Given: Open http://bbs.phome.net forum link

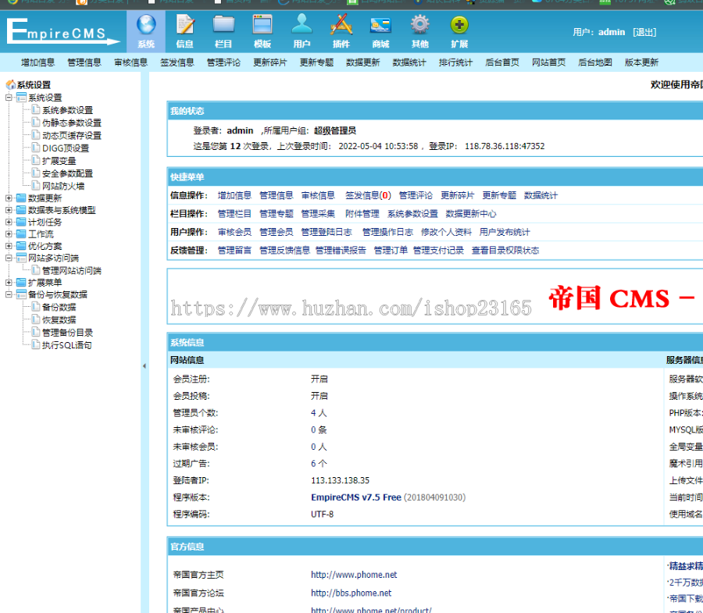Looking at the screenshot, I should click(351, 593).
